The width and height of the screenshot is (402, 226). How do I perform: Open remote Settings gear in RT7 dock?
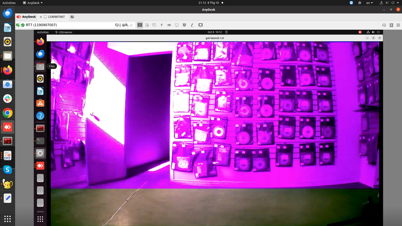click(40, 153)
